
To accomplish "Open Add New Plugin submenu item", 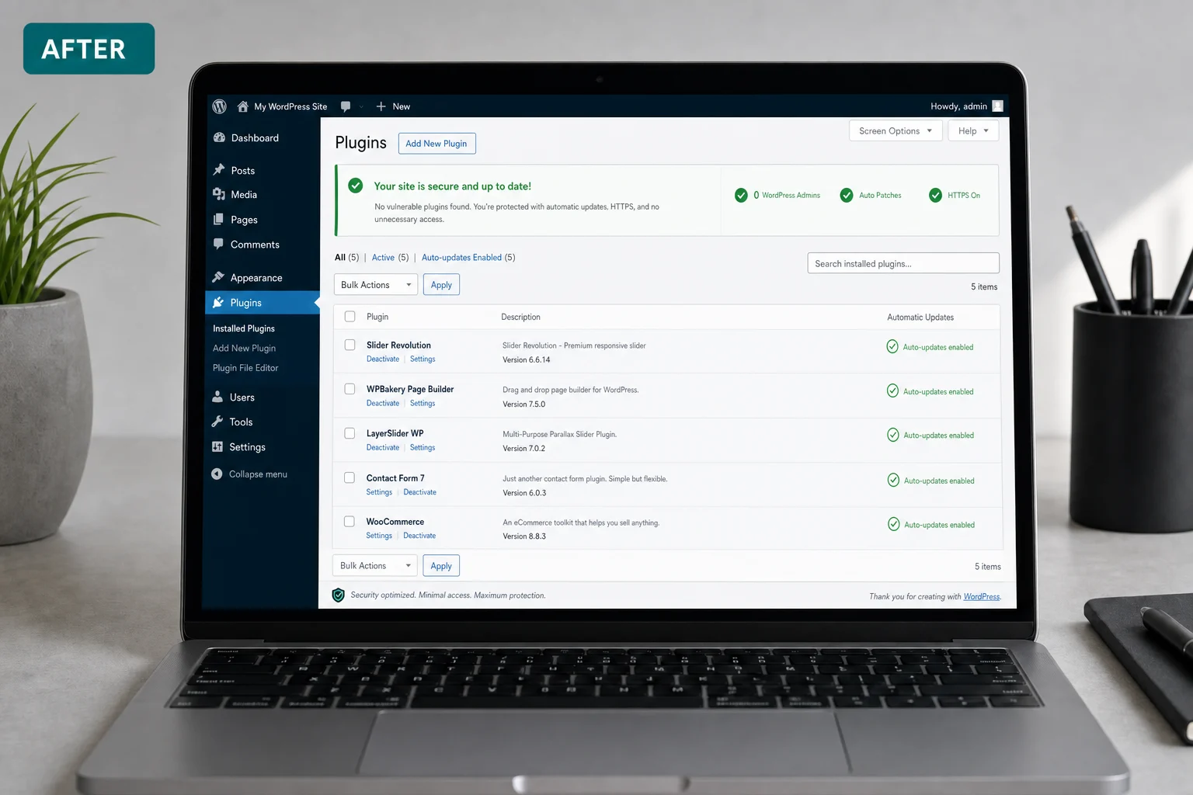I will pyautogui.click(x=244, y=348).
